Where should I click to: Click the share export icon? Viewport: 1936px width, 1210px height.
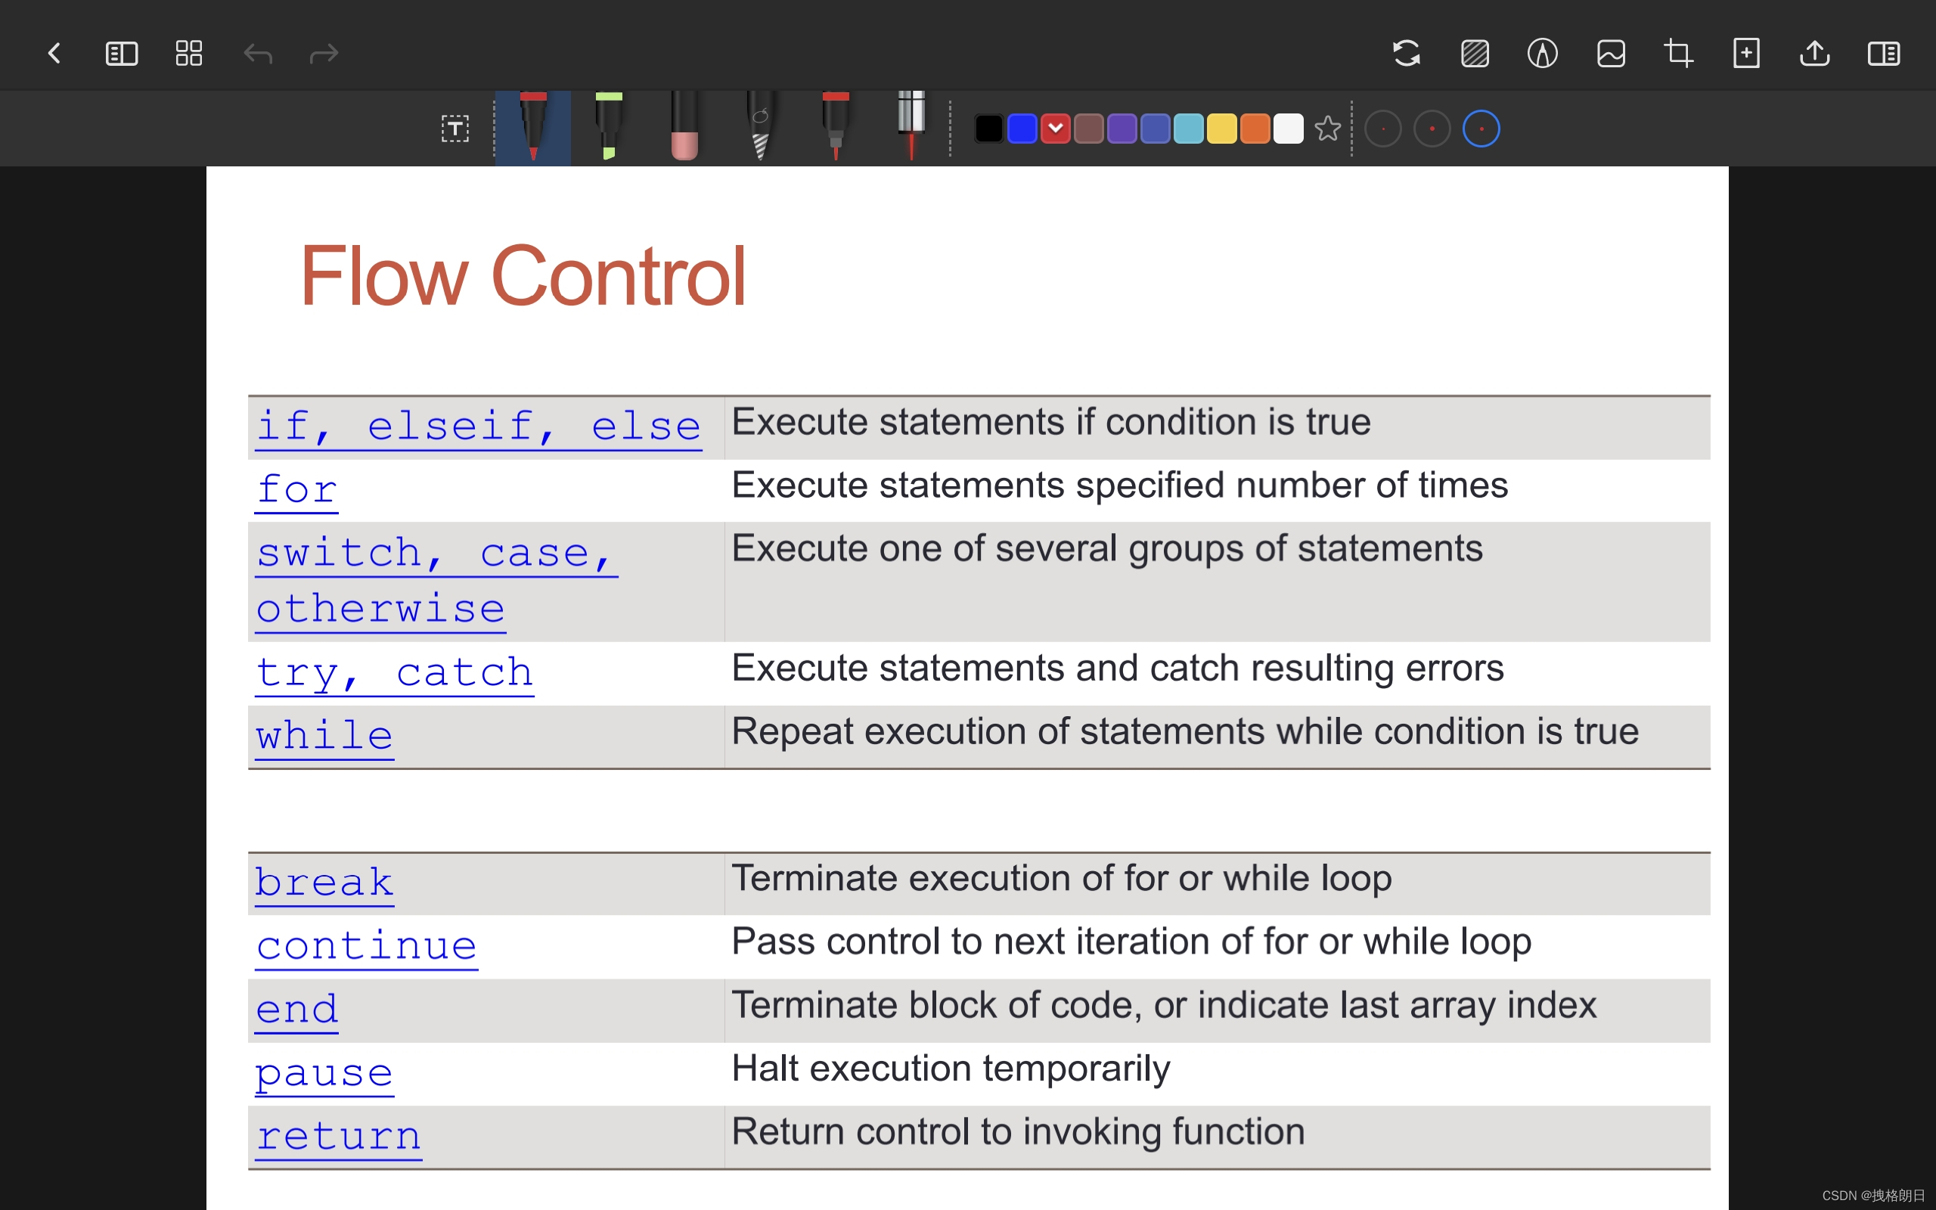(x=1814, y=54)
